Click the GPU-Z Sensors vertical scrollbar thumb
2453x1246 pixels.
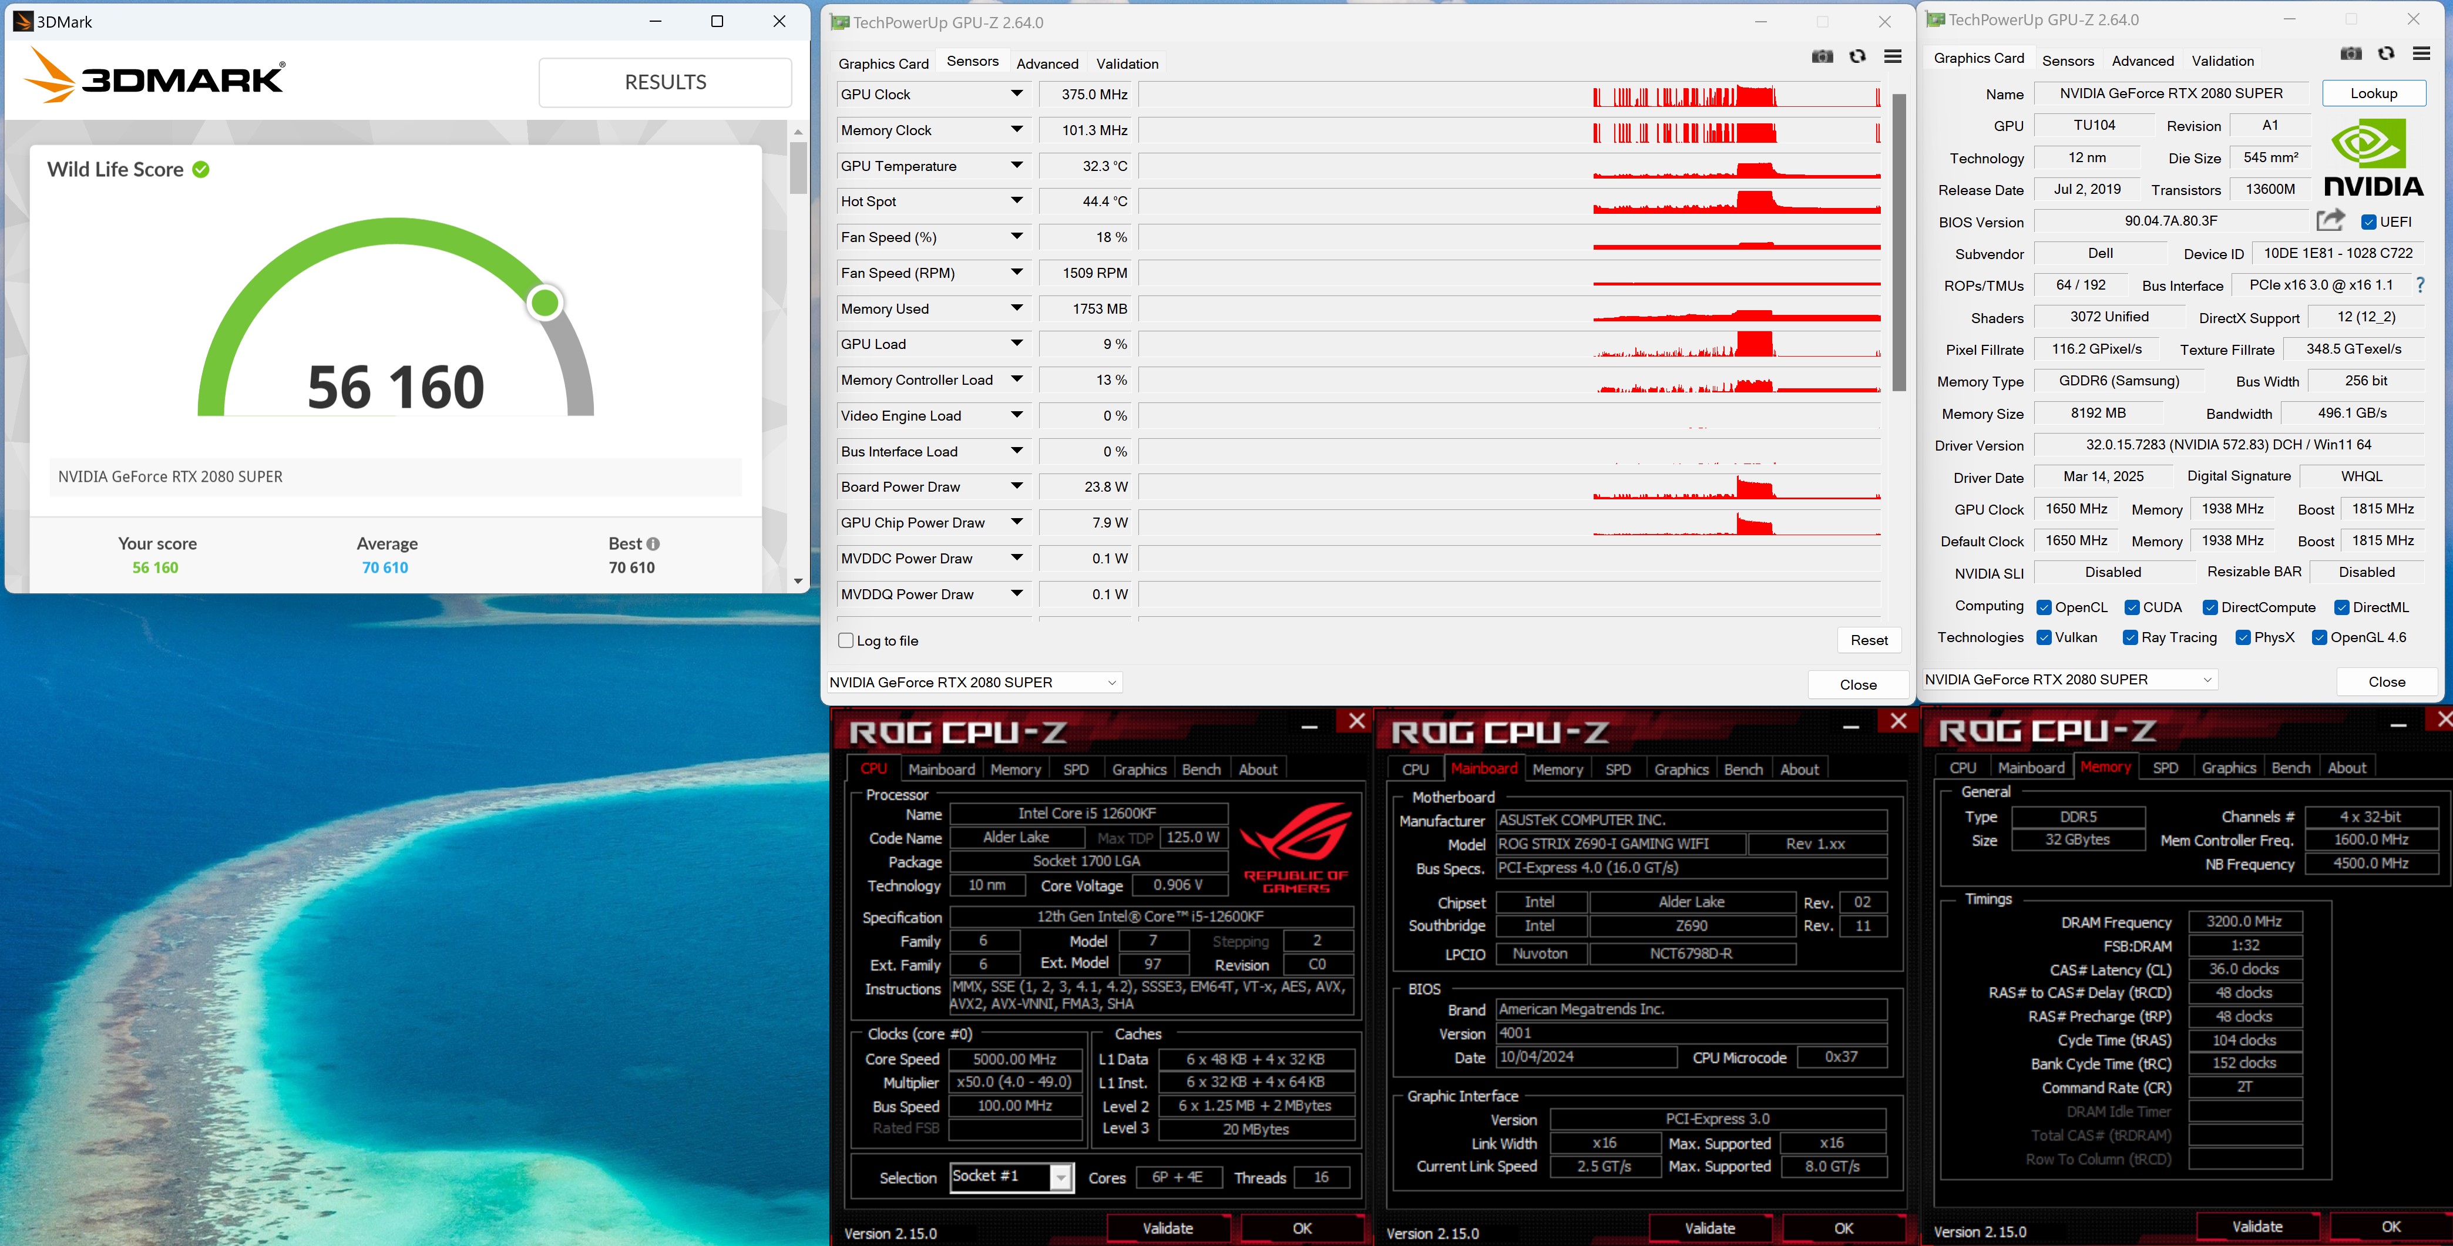[x=1899, y=242]
